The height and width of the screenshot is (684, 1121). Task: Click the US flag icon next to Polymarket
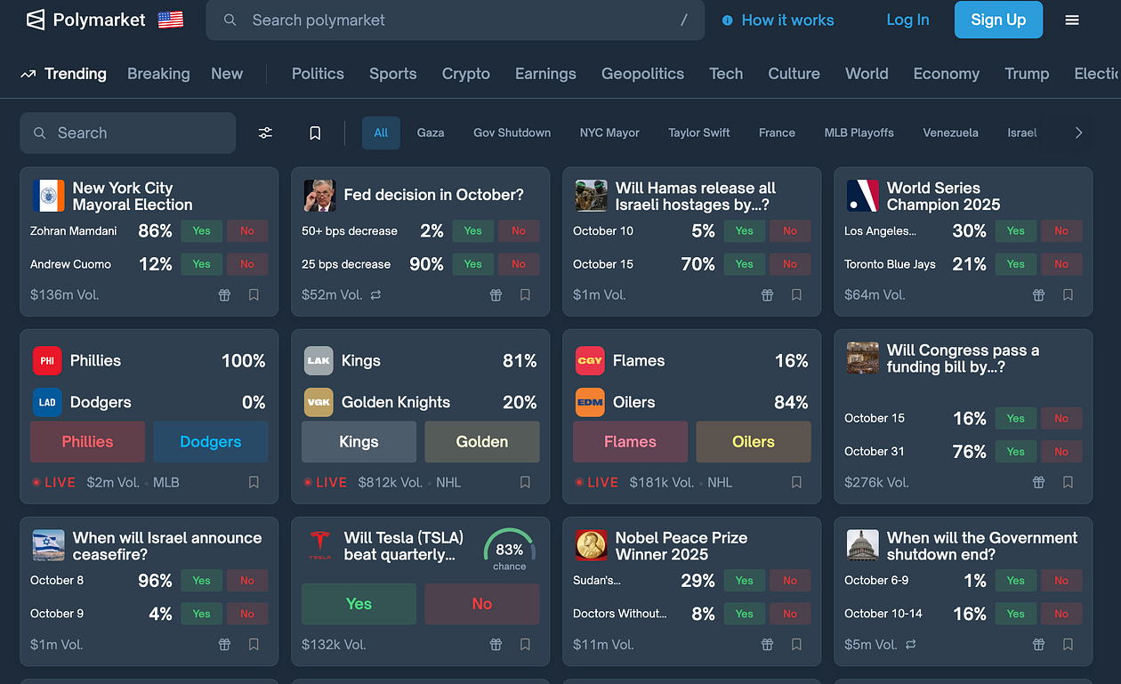[171, 20]
